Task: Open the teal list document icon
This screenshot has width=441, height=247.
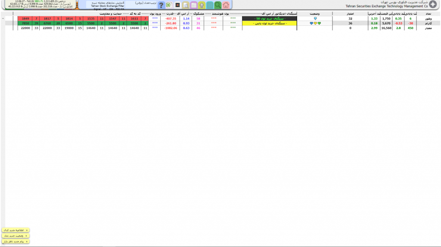Action: [x=210, y=5]
